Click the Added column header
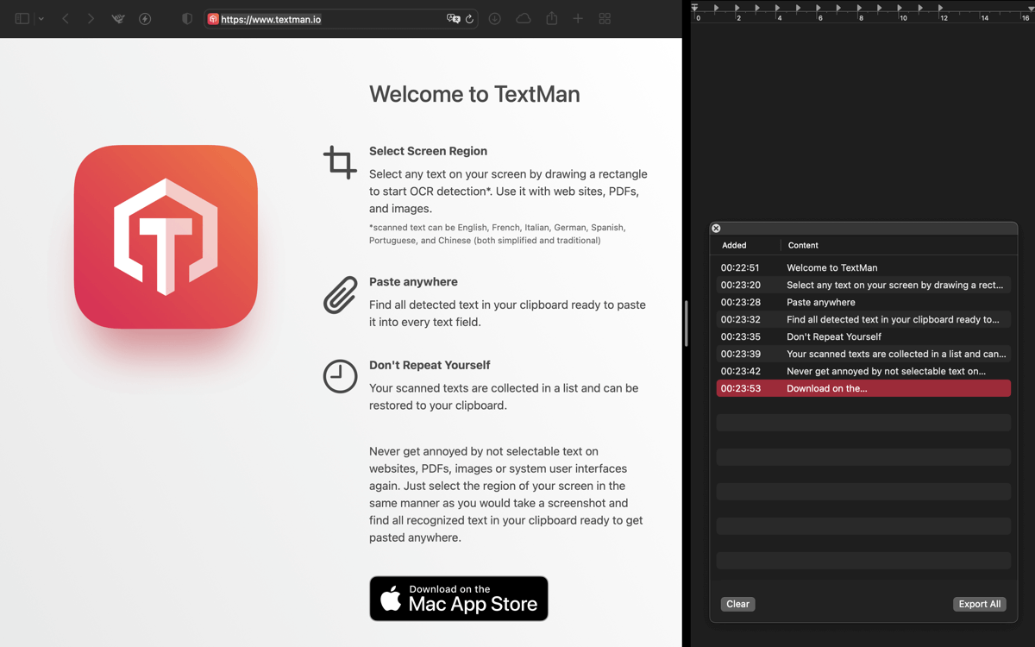 click(x=734, y=245)
